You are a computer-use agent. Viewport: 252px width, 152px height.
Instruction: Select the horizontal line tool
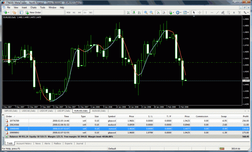pyautogui.click(x=212, y=13)
